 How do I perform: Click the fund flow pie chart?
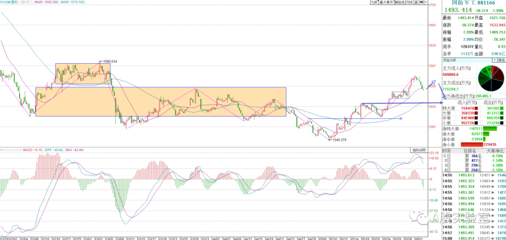coord(491,78)
